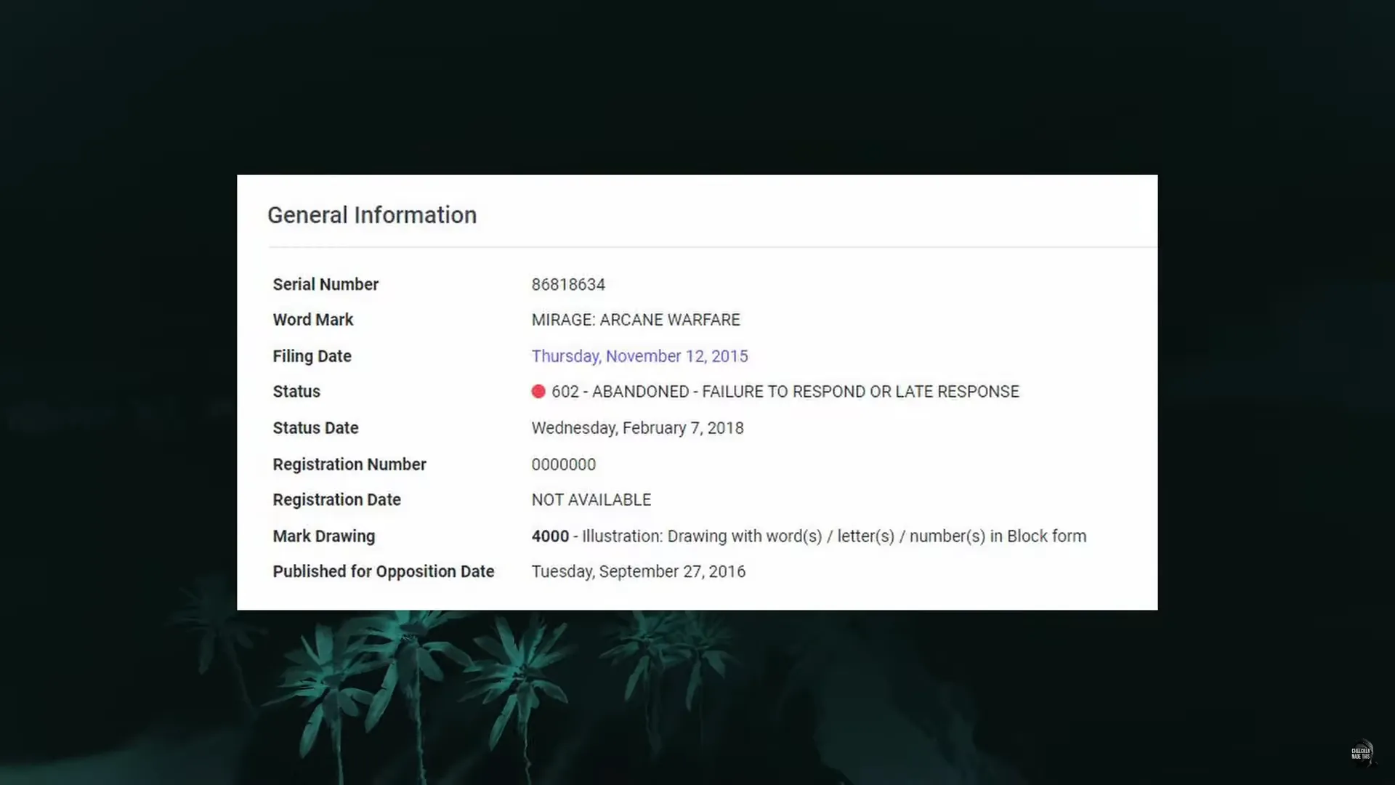Click the Mark Drawing label
The height and width of the screenshot is (785, 1395).
pyautogui.click(x=323, y=536)
